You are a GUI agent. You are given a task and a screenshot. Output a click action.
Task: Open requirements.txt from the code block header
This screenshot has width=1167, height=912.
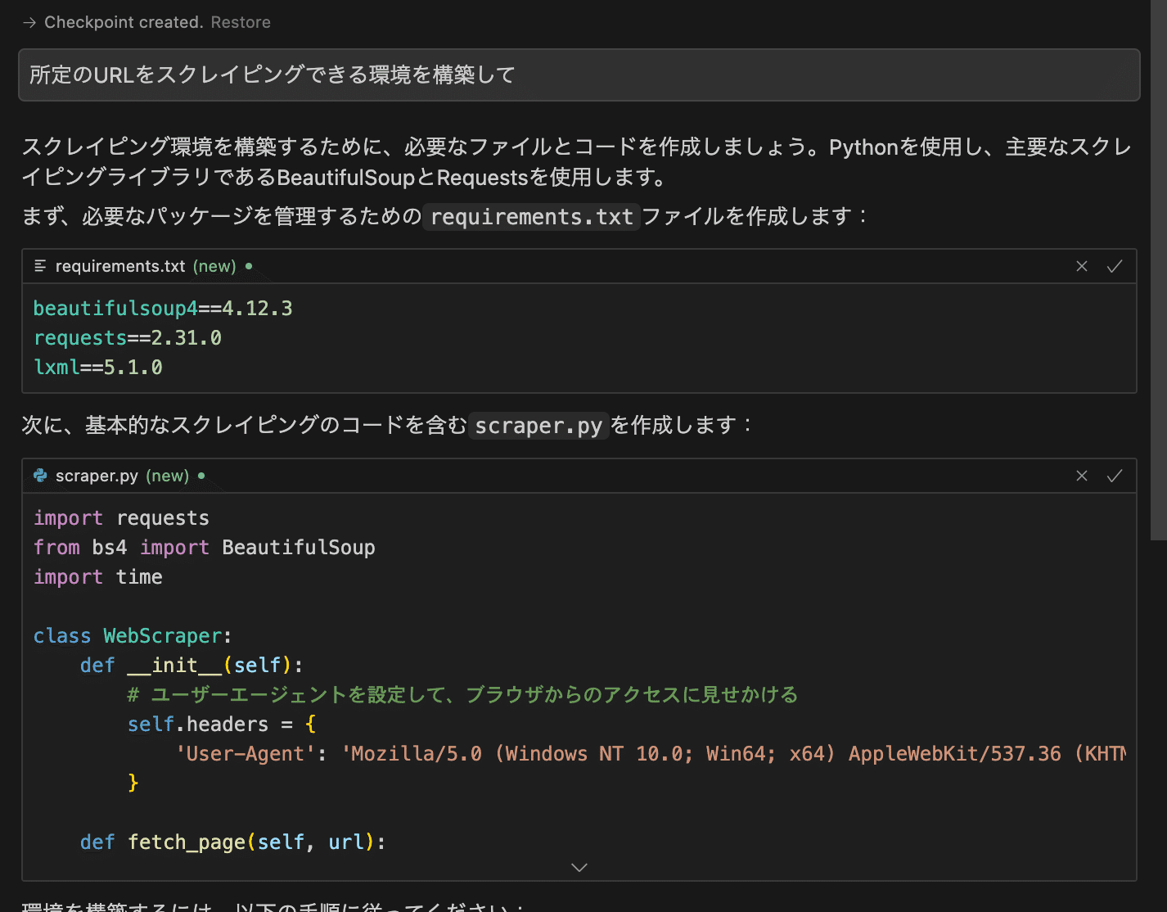(120, 266)
